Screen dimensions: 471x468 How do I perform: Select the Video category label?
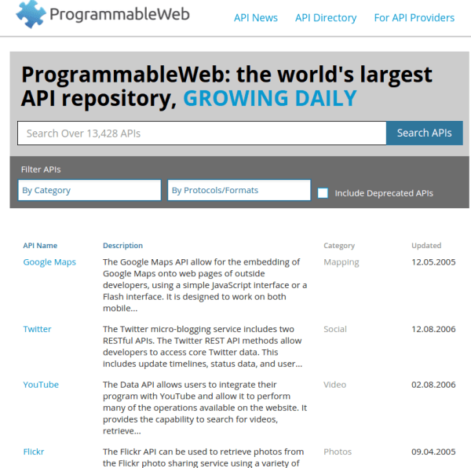point(334,385)
